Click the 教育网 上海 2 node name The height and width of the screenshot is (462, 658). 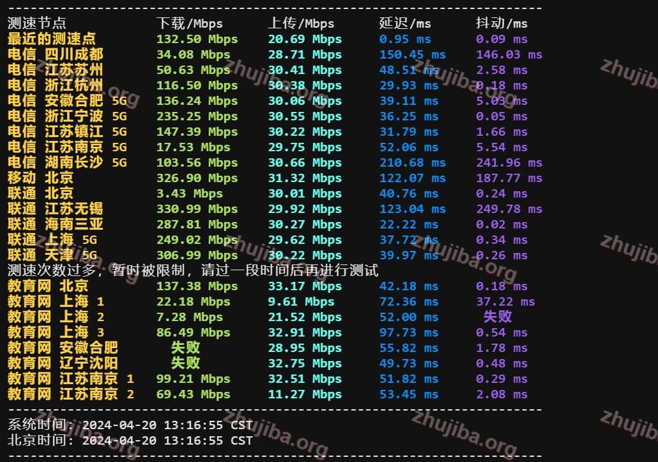click(55, 317)
